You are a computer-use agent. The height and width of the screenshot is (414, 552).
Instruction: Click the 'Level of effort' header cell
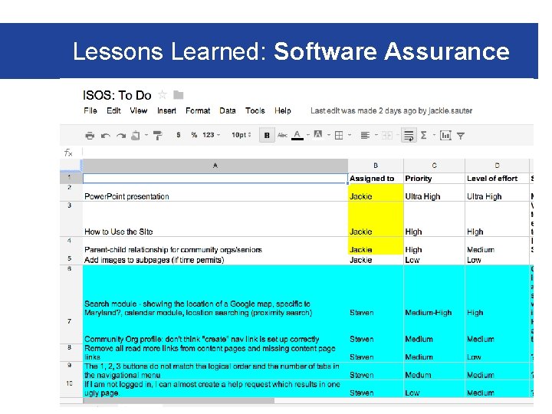coord(497,179)
